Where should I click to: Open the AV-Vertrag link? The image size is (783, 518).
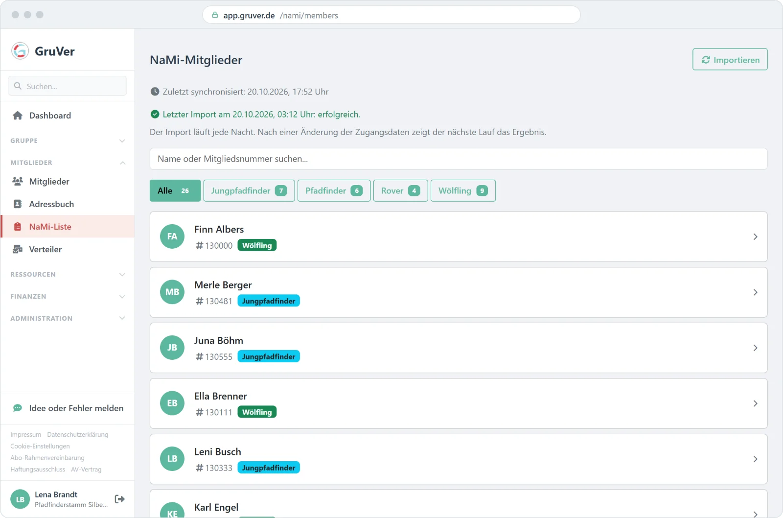(86, 470)
